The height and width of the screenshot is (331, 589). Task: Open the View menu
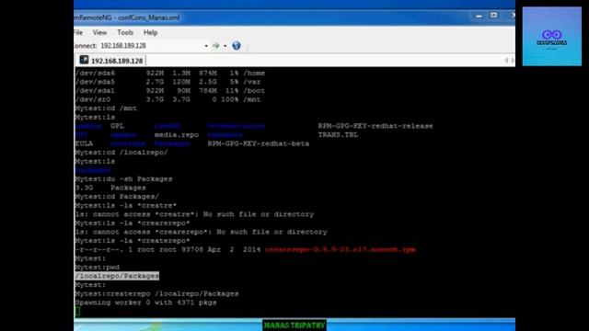pyautogui.click(x=99, y=33)
